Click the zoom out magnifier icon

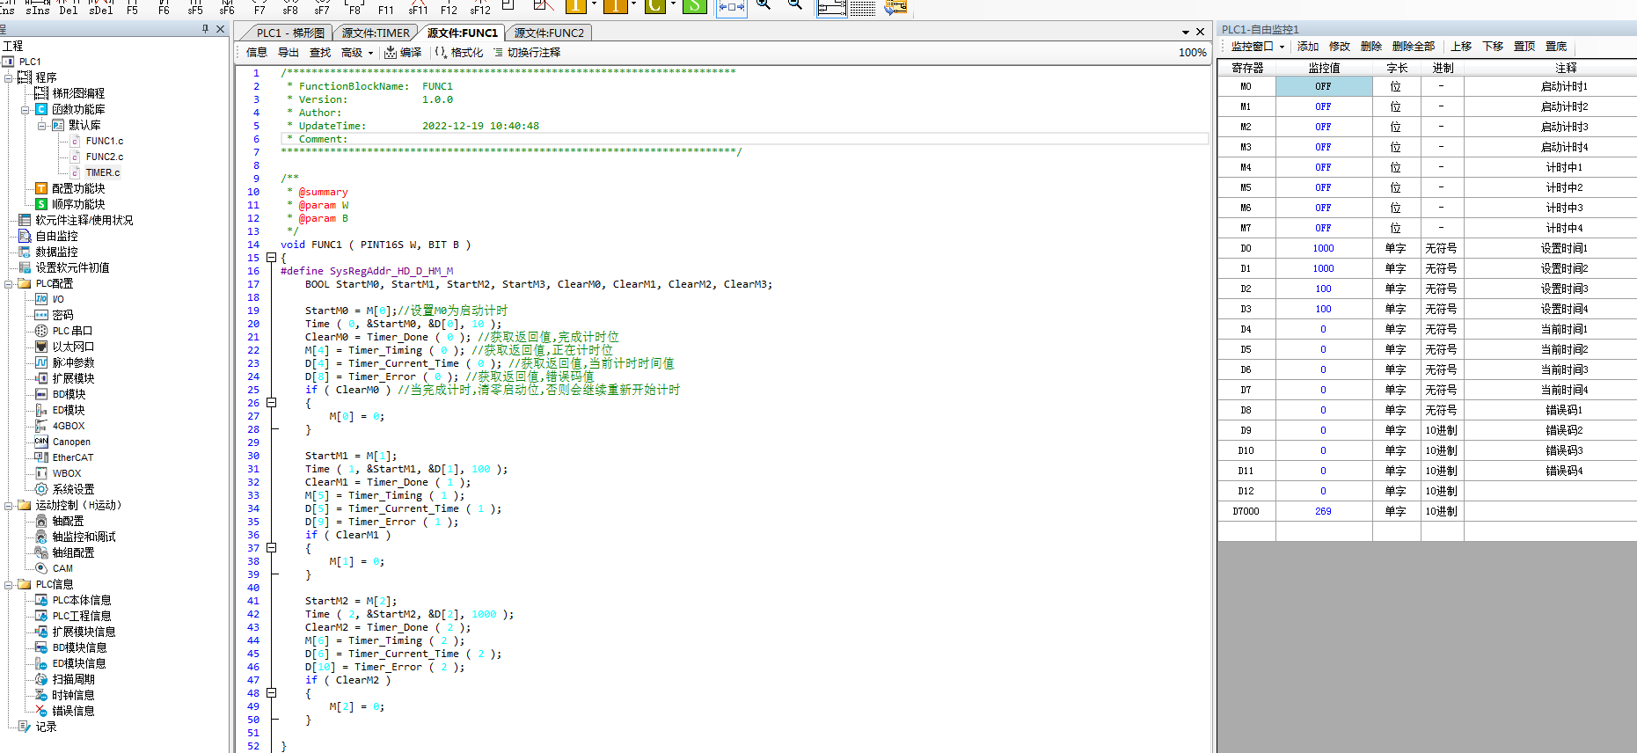click(794, 5)
